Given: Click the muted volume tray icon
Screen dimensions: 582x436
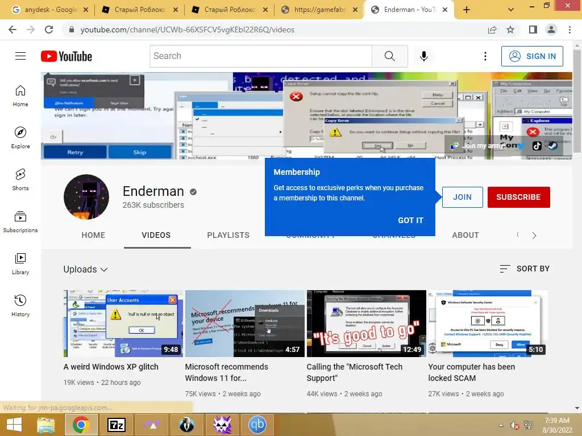Looking at the screenshot, I should (x=514, y=425).
